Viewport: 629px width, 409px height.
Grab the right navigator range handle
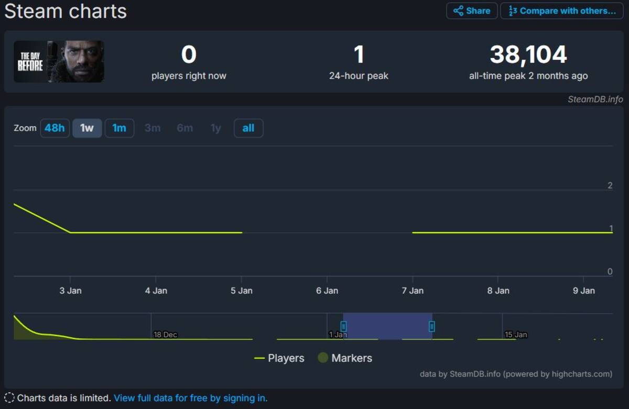(432, 327)
